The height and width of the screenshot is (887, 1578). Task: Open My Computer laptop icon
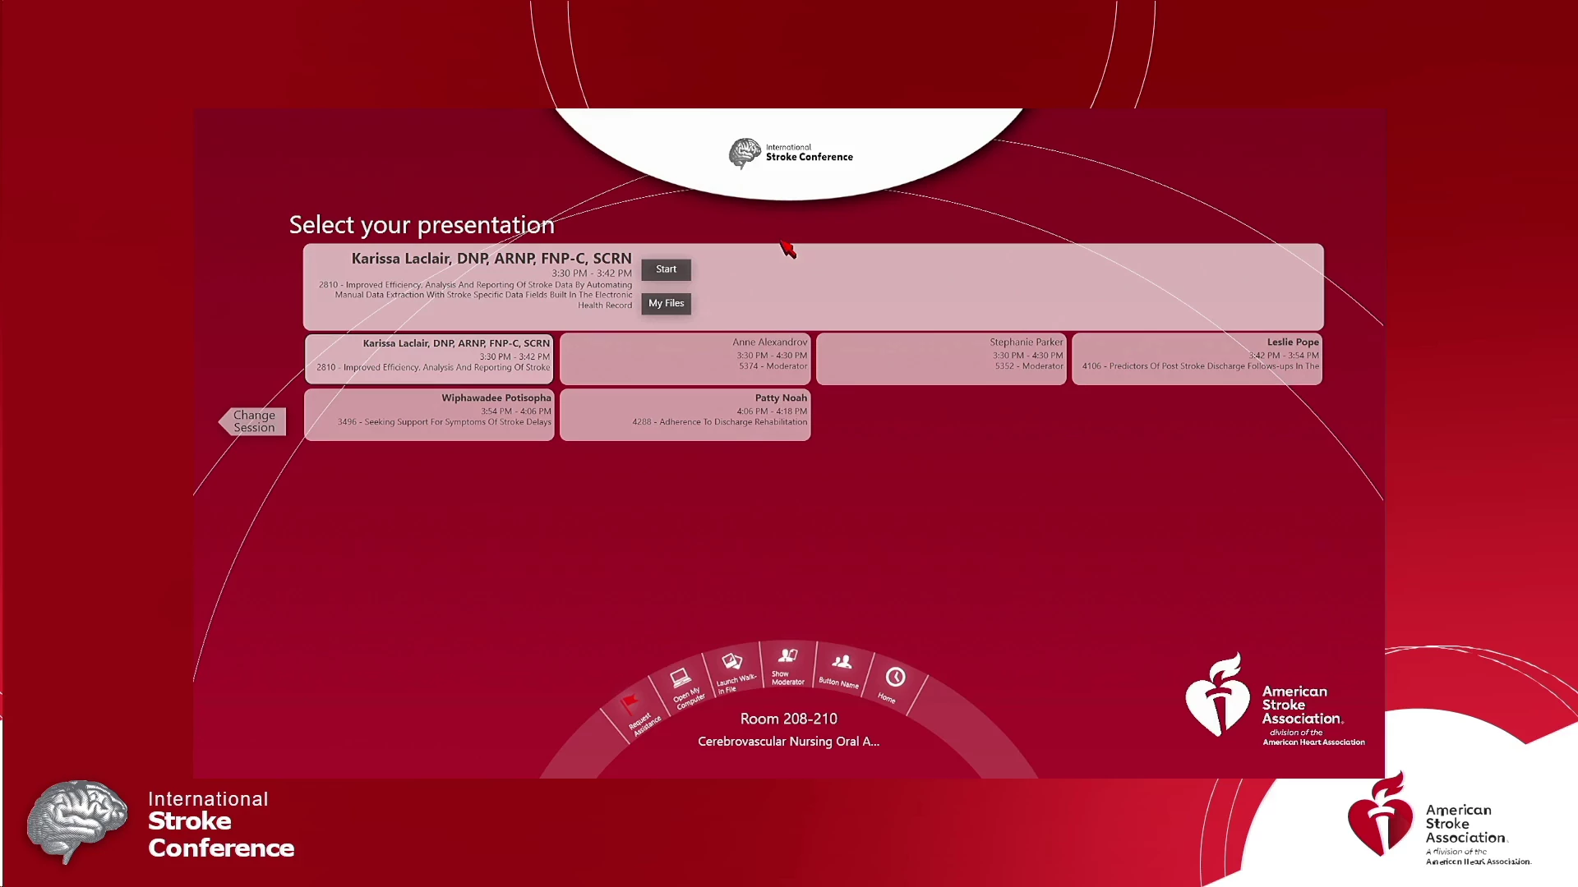point(680,678)
